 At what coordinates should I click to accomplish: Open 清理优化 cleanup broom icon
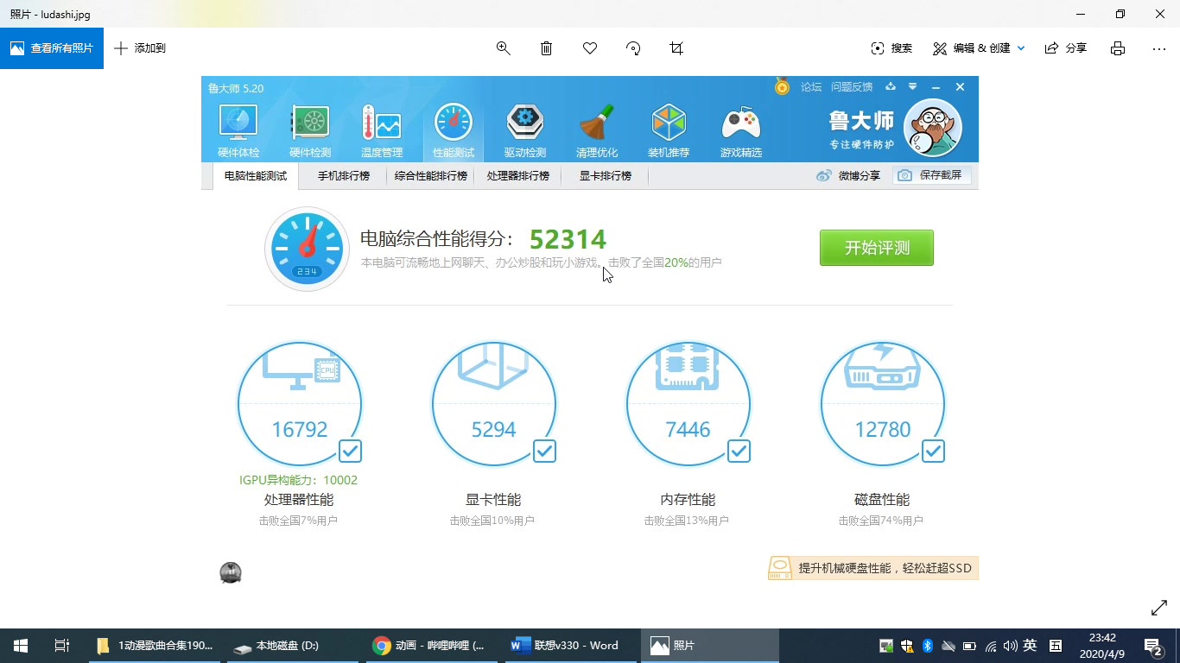tap(597, 130)
